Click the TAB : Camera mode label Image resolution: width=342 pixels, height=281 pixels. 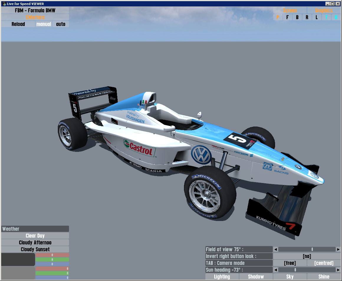(x=239, y=263)
